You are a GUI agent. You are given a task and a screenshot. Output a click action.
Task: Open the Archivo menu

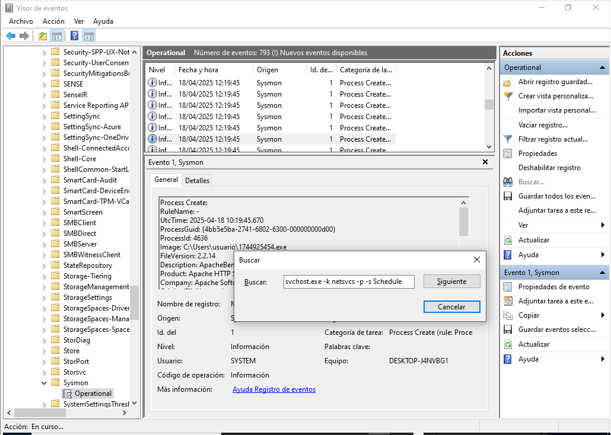coord(21,21)
